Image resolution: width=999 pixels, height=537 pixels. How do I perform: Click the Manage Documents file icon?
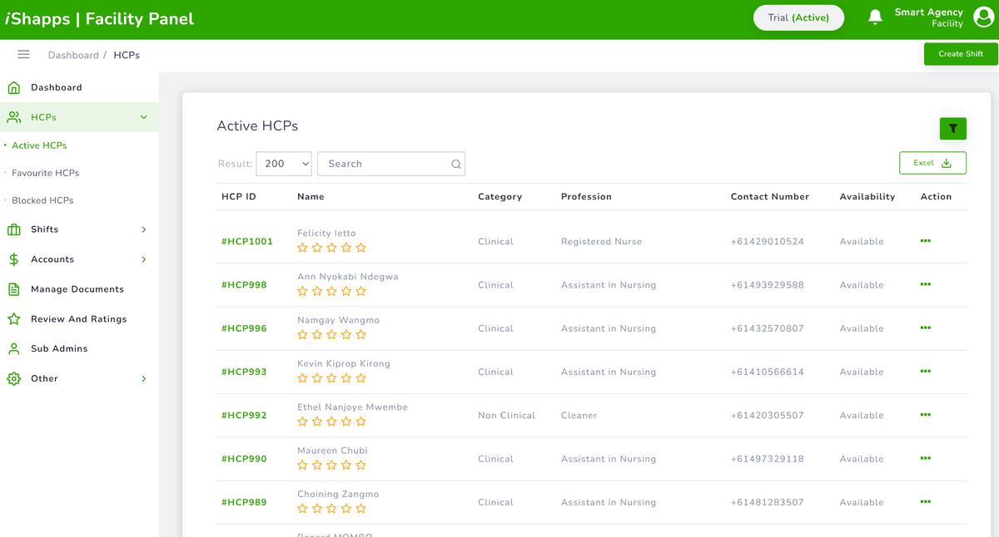[x=13, y=289]
